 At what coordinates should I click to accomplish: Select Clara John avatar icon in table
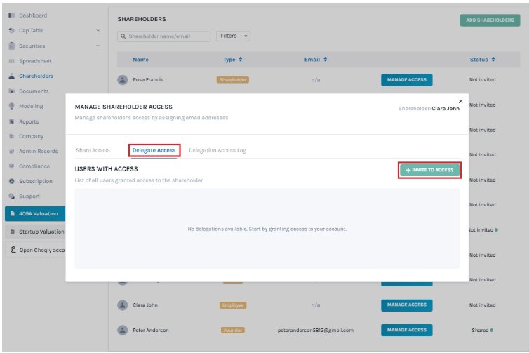click(123, 305)
